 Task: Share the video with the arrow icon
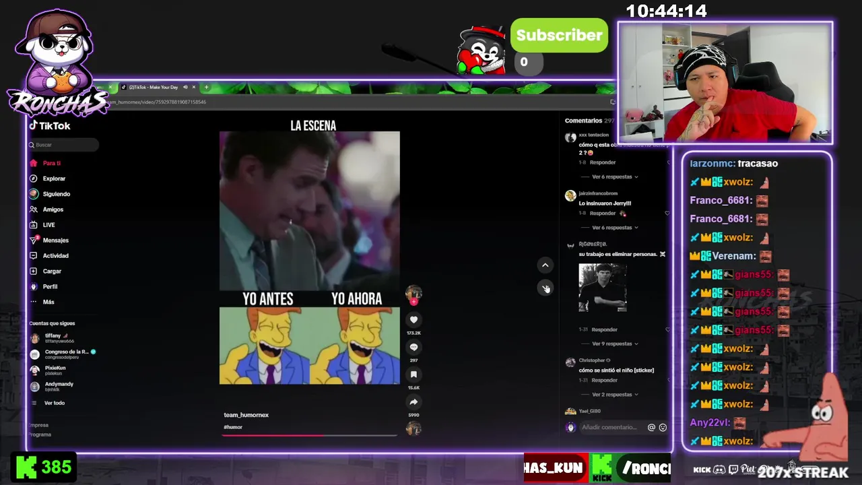tap(413, 402)
